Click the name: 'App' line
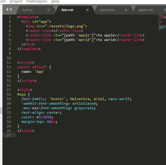This screenshot has height=165, width=166. click(x=33, y=72)
